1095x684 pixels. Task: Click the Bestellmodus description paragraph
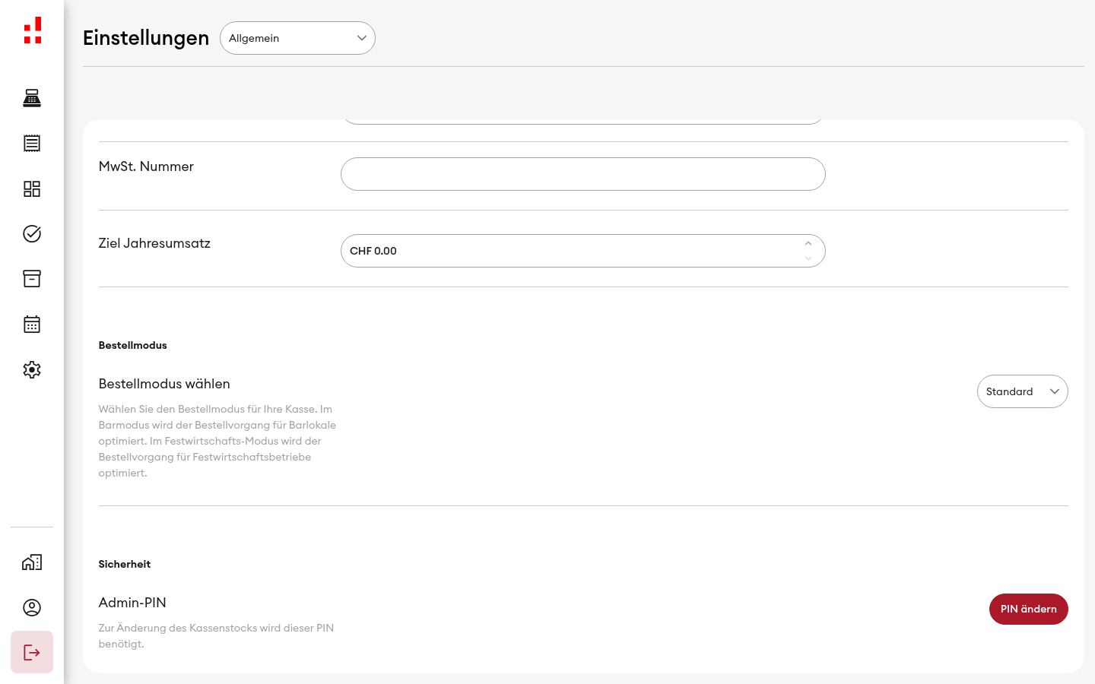(217, 441)
